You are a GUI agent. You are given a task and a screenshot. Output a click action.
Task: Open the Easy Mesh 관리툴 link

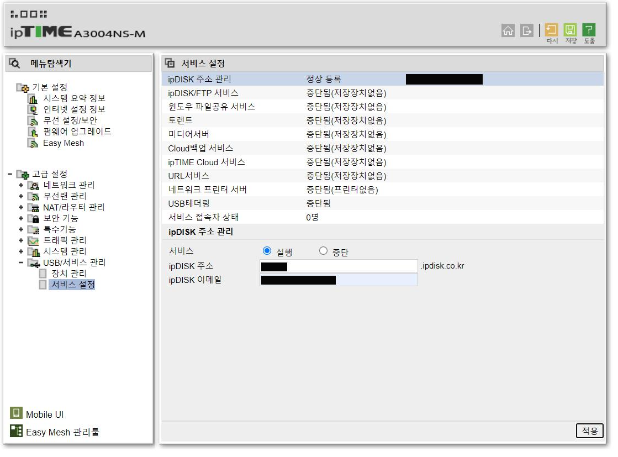(x=62, y=432)
